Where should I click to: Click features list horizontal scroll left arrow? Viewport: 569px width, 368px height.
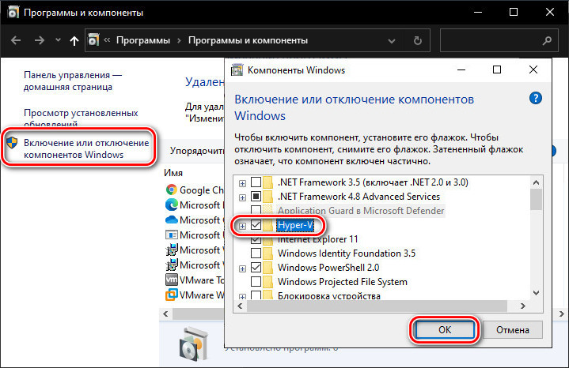(x=240, y=306)
